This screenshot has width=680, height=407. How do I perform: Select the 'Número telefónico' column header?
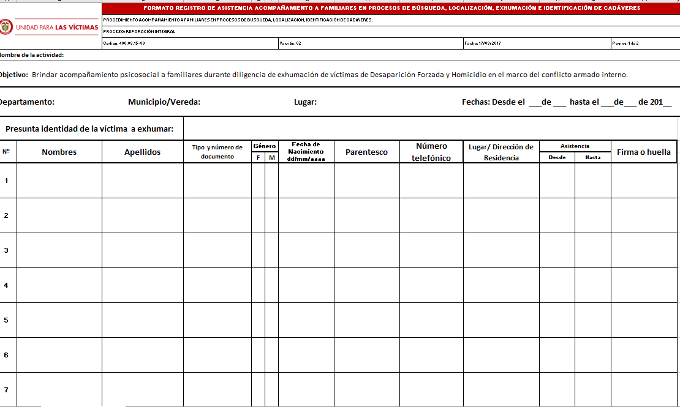pyautogui.click(x=431, y=152)
